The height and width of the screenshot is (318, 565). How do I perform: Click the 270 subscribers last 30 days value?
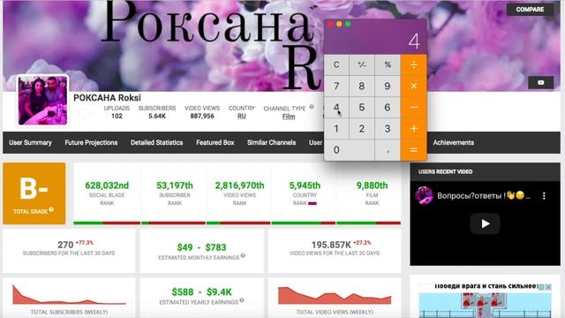65,245
